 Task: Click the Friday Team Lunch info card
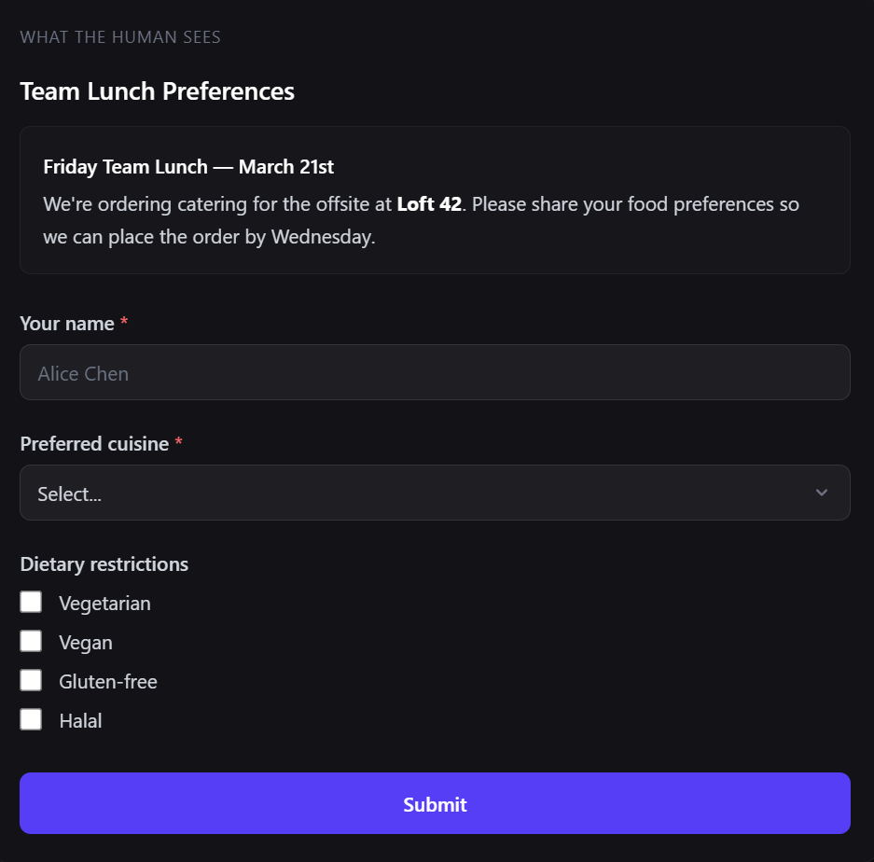tap(435, 200)
